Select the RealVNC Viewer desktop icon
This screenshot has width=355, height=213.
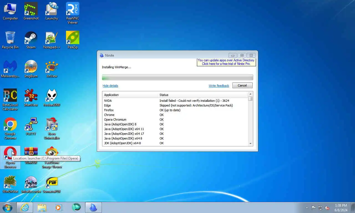coord(73,13)
